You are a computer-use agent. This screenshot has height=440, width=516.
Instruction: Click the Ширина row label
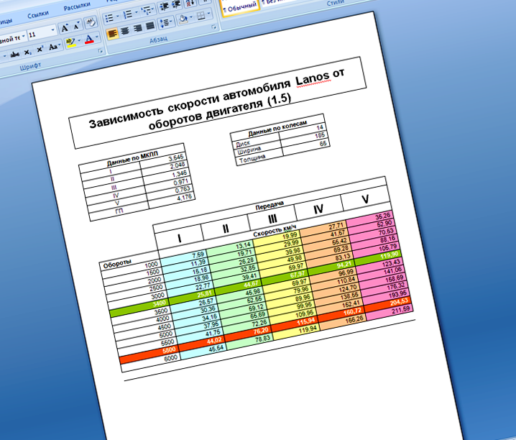coord(249,150)
